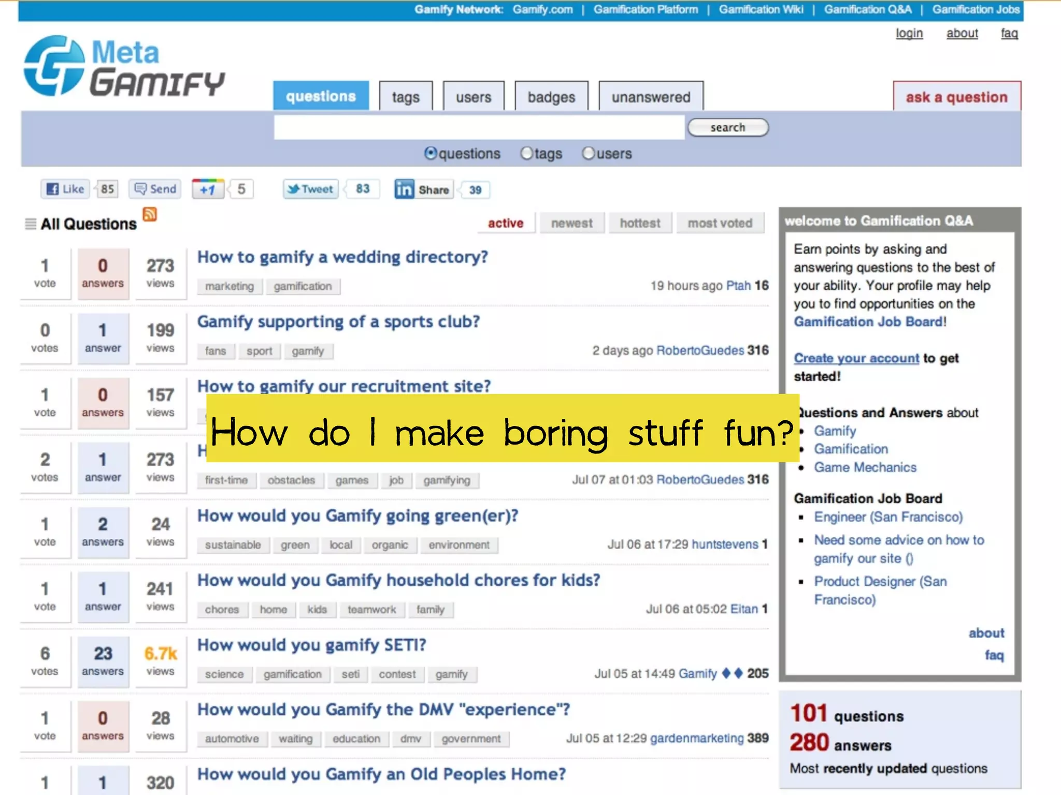Open 'Need some advice on how to gamify our site'
The image size is (1061, 795).
tap(899, 549)
